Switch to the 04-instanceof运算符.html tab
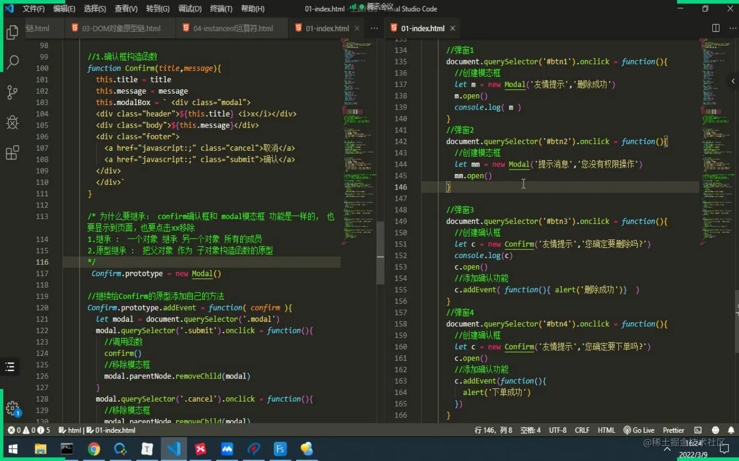This screenshot has height=461, width=739. click(232, 28)
